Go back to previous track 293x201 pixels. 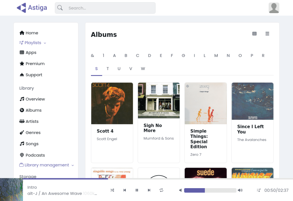(x=124, y=190)
